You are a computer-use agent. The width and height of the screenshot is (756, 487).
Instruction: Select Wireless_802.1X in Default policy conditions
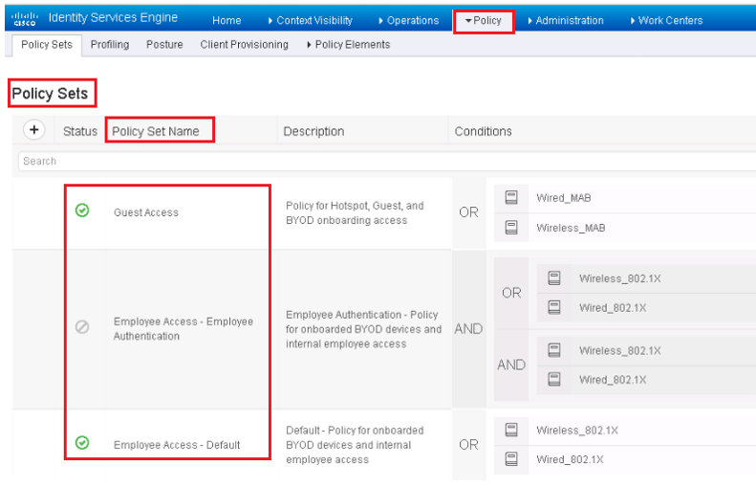point(577,430)
